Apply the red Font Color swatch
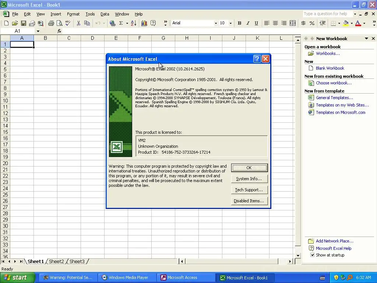This screenshot has height=283, width=377. pyautogui.click(x=358, y=23)
